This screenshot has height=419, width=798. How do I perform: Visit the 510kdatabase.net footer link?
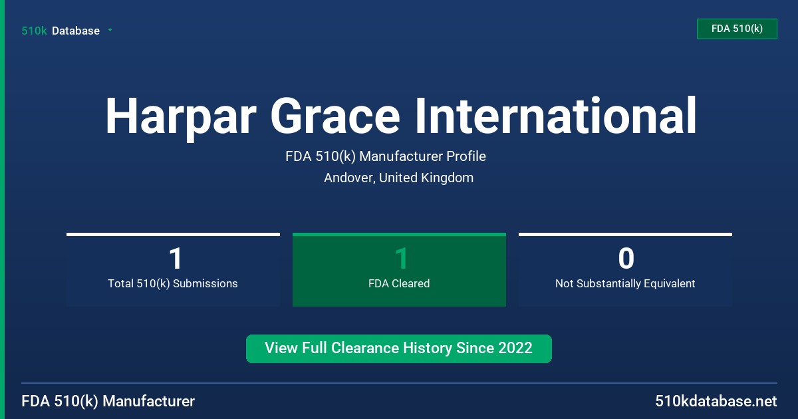click(x=716, y=401)
